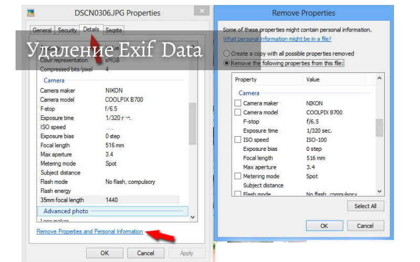Click the Select All button

pyautogui.click(x=365, y=206)
